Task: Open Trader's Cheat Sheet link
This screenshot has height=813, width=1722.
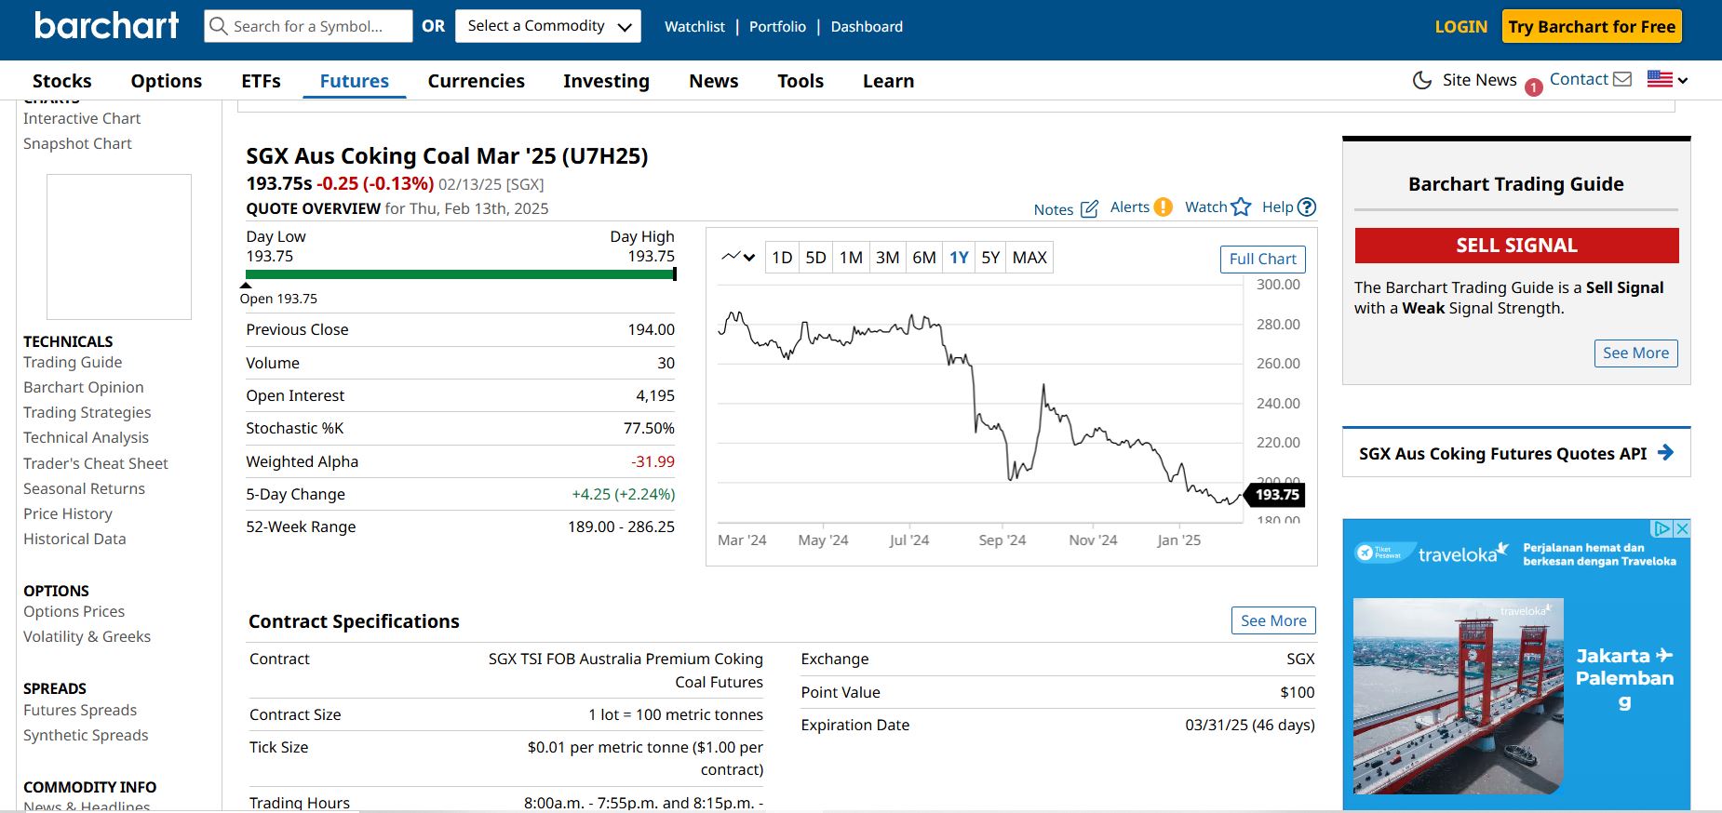Action: (96, 463)
